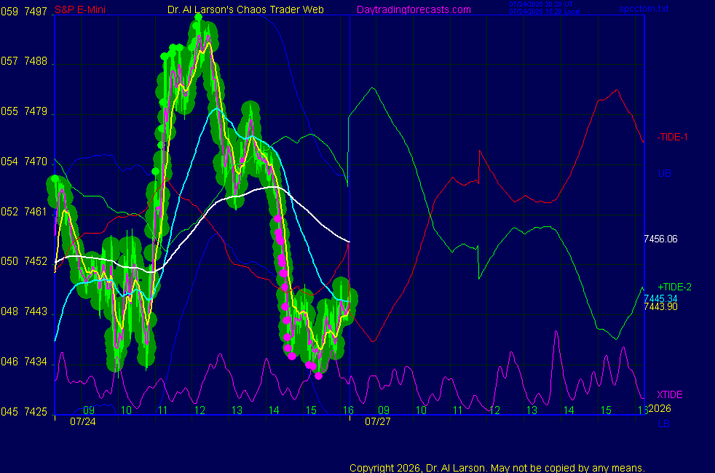Click the 10 hour label of 07/27 session
715x473 pixels.
coord(421,410)
